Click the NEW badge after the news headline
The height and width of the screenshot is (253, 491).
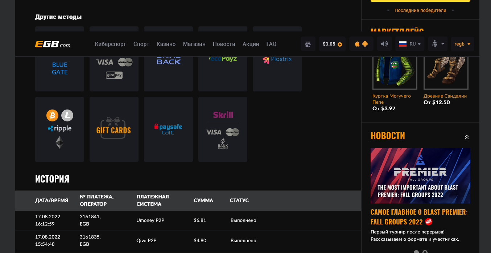[x=429, y=222]
